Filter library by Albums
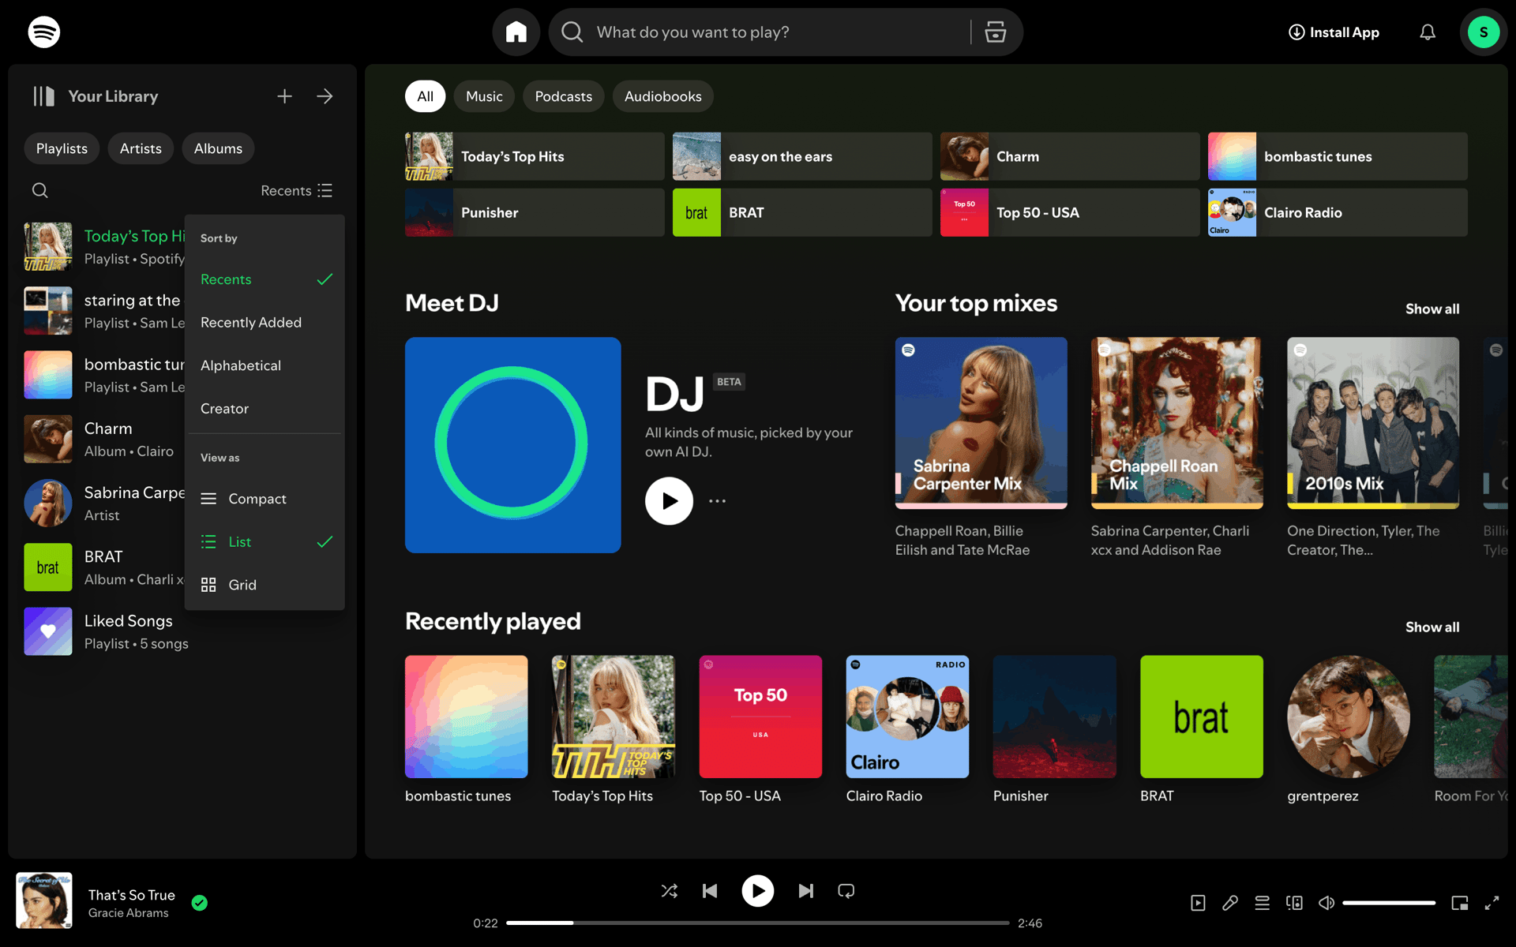1516x947 pixels. (x=218, y=148)
